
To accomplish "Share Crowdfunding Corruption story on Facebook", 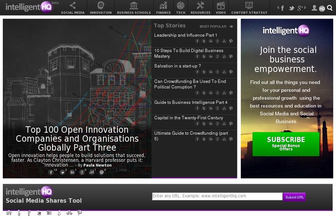I will (197, 93).
